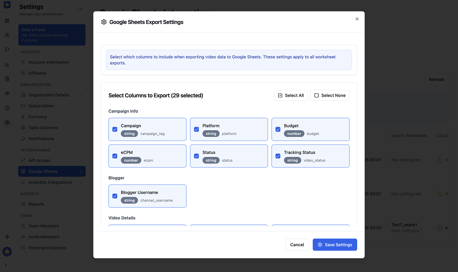This screenshot has width=458, height=272.
Task: Open the users icon in left rail
Action: click(x=7, y=35)
